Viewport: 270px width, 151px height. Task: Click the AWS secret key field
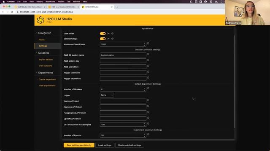tap(123, 67)
